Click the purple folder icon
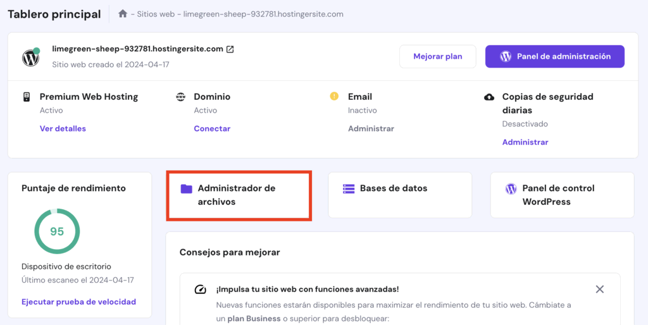This screenshot has height=325, width=648. click(186, 188)
